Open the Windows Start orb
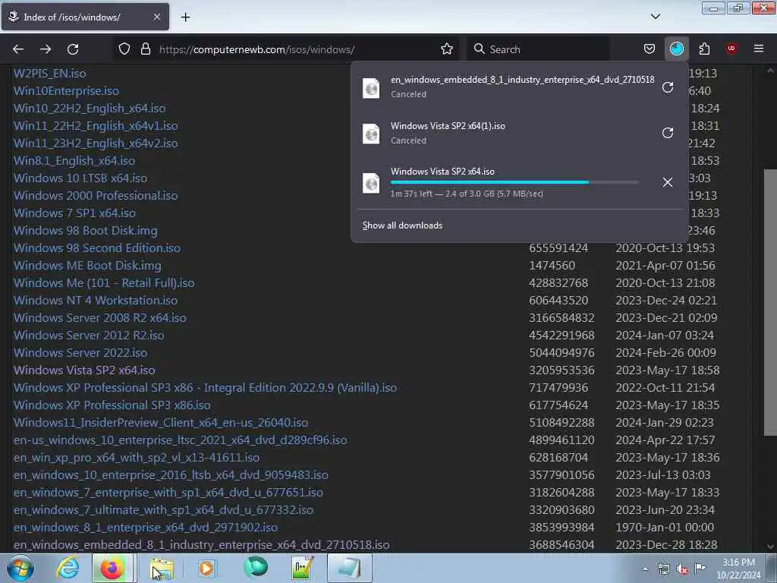Screen dimensions: 777x583 (x=20, y=568)
